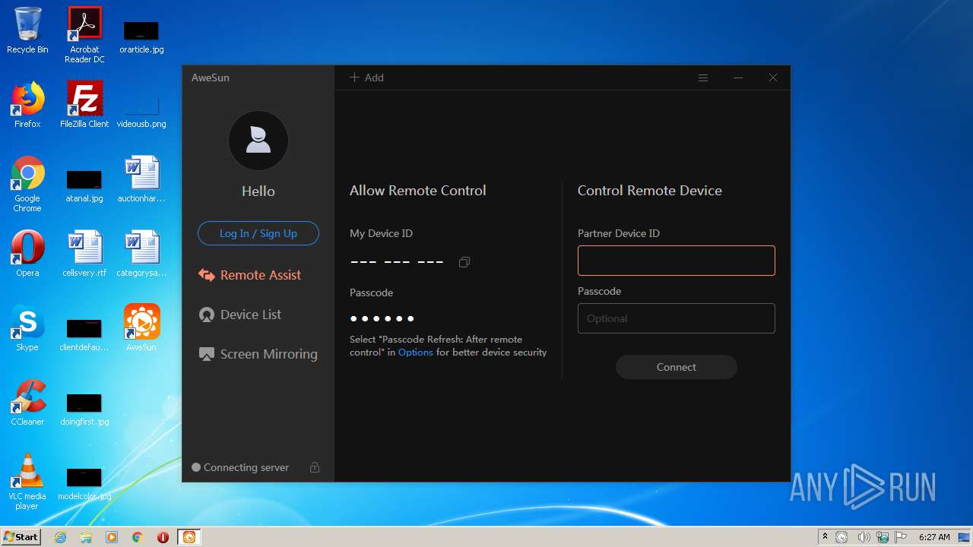Select the Recycle Bin desktop icon
Image resolution: width=973 pixels, height=547 pixels.
click(x=27, y=30)
